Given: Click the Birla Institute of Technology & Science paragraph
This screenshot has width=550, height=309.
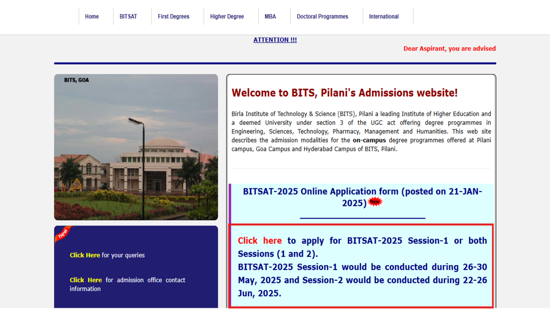Looking at the screenshot, I should tap(361, 131).
